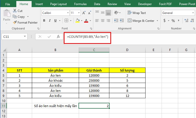Toggle Bold formatting
Screen dimensions: 196x118
pos(44,21)
